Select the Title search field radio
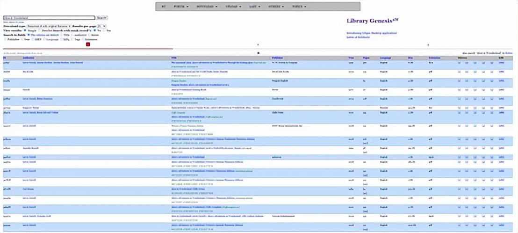 click(62, 35)
